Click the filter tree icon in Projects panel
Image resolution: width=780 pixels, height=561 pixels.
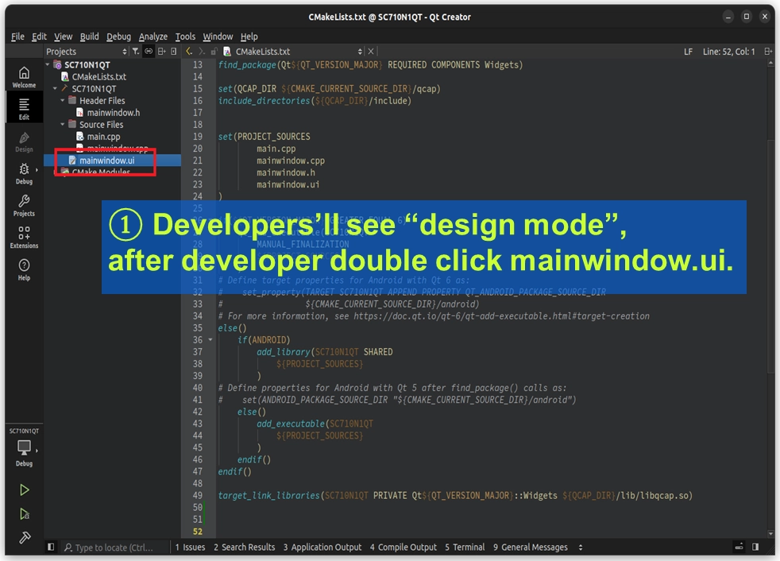[136, 52]
